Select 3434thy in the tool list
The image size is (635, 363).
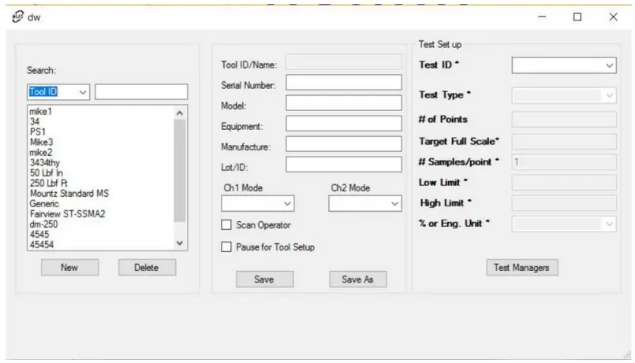(44, 162)
